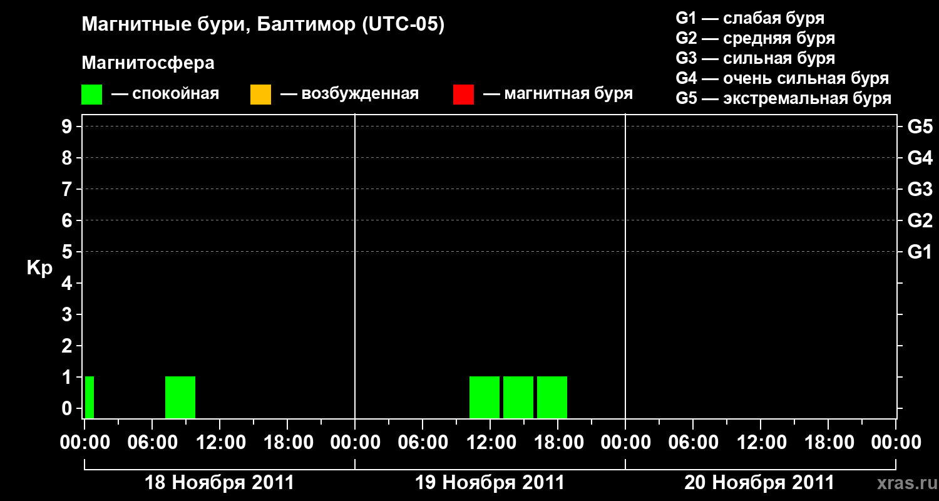Click the 'G1' label on the right axis

click(920, 252)
